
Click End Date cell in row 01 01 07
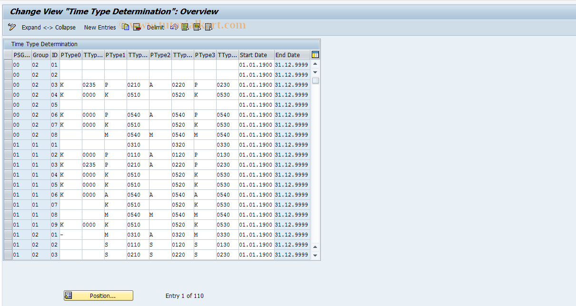point(292,205)
